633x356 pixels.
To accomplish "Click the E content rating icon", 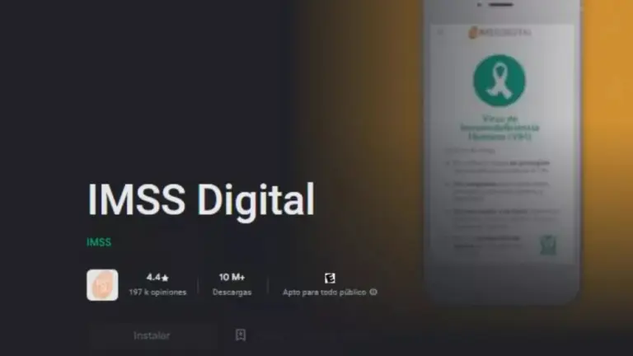I will [x=330, y=278].
